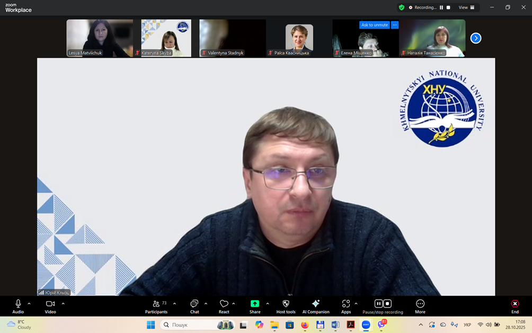
Task: Click the More options ellipsis icon
Action: tap(420, 304)
